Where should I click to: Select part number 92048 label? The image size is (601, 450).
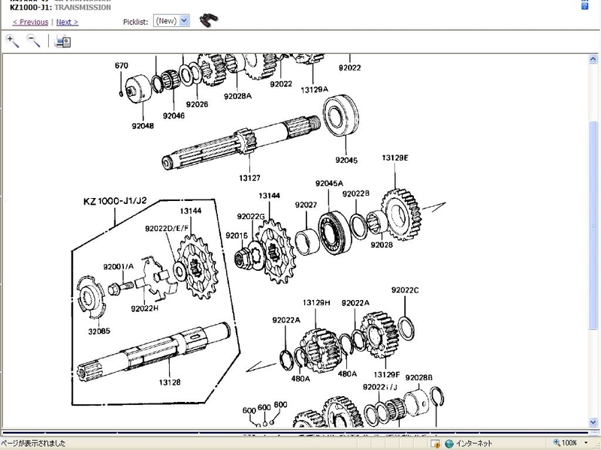[x=143, y=126]
